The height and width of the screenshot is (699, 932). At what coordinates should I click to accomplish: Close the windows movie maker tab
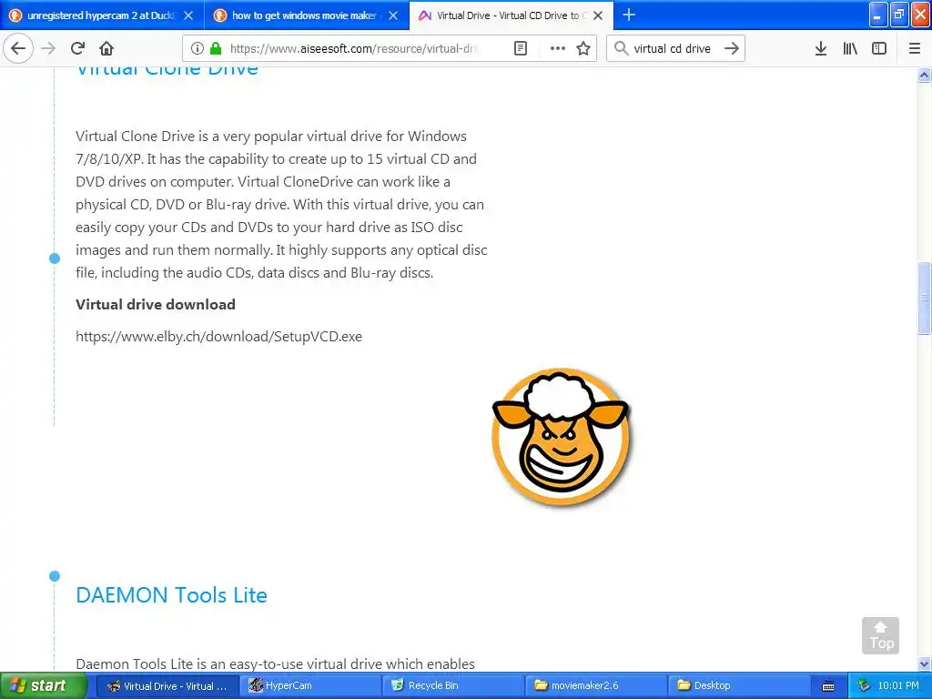[x=393, y=15]
